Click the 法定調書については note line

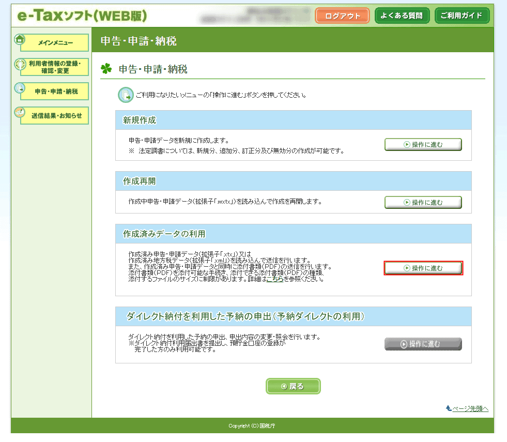click(237, 150)
